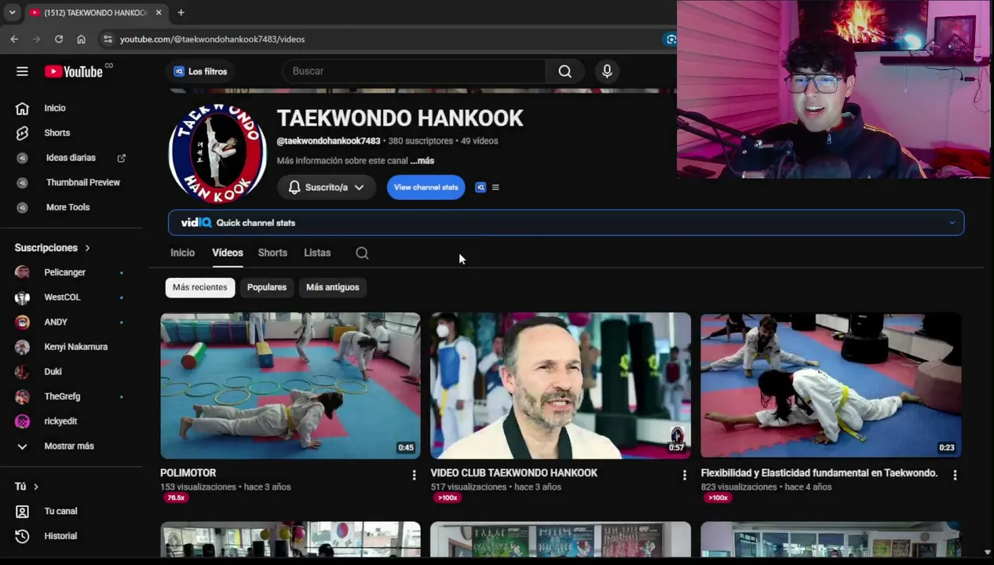Screen dimensions: 994x565
Task: Click the browser back arrow
Action: pyautogui.click(x=14, y=38)
